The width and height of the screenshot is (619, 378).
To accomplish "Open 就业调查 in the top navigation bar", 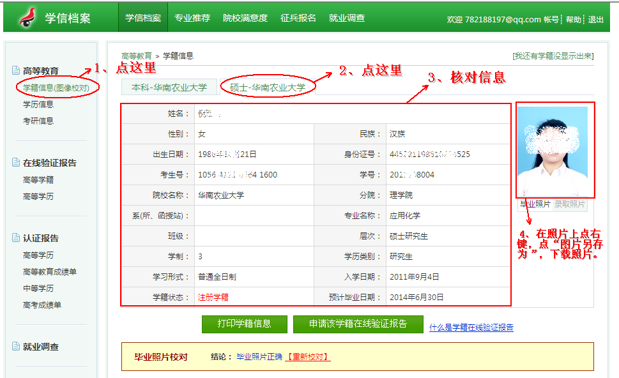I will tap(347, 18).
